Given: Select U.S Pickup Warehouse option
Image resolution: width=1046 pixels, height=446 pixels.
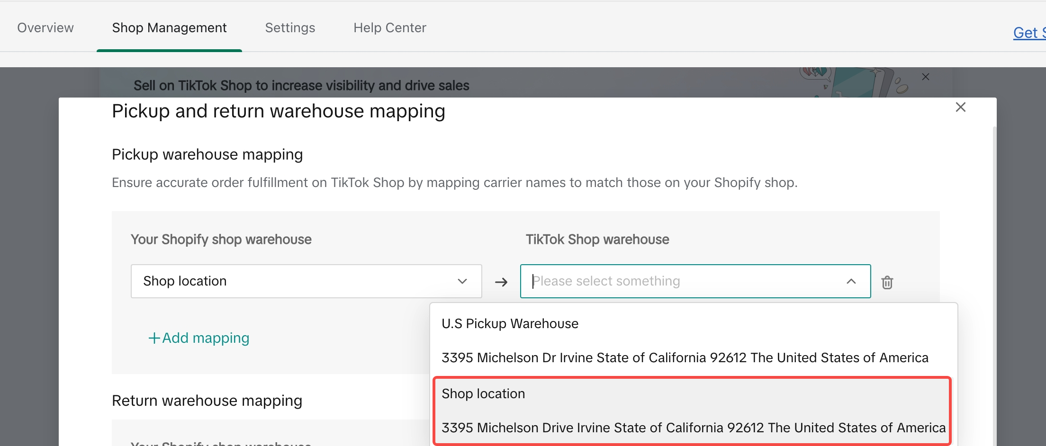Looking at the screenshot, I should pyautogui.click(x=510, y=324).
